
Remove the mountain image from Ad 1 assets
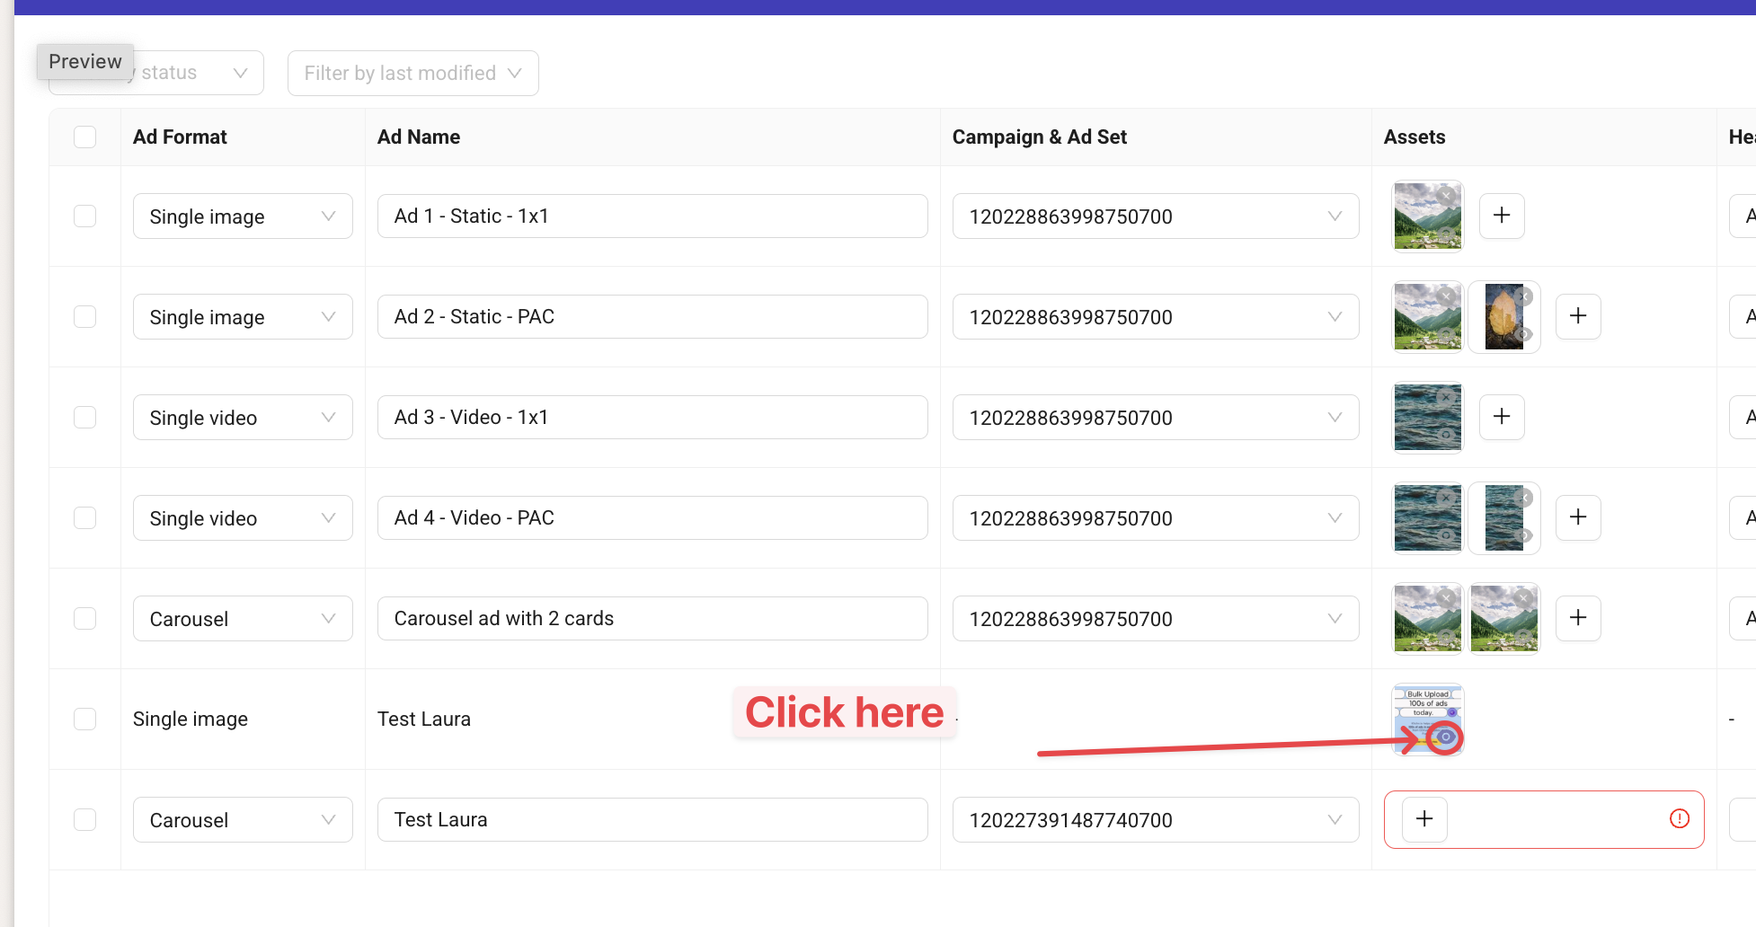(1447, 197)
